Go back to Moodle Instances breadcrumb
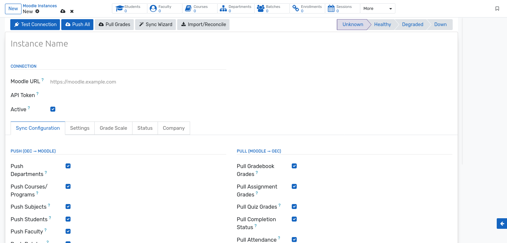 40,6
